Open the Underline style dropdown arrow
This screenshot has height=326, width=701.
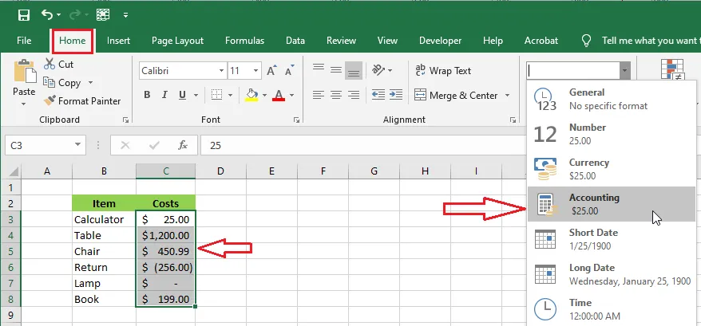click(196, 95)
